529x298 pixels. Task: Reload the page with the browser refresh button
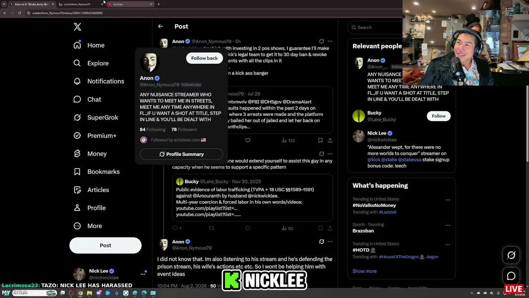pyautogui.click(x=19, y=13)
